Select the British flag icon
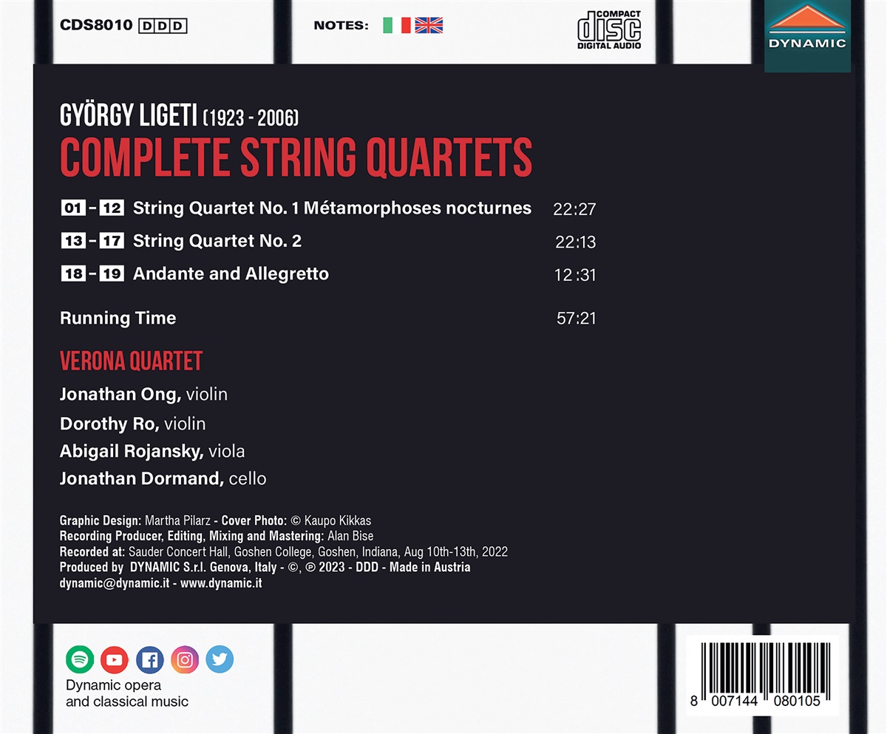 (x=429, y=25)
